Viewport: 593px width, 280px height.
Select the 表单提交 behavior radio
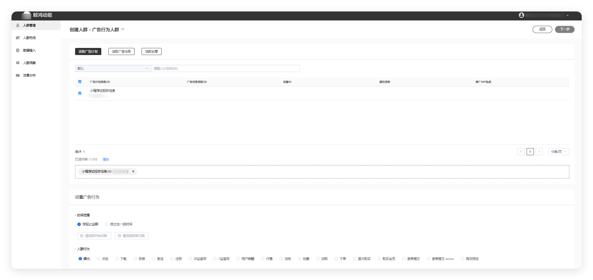[x=411, y=259]
